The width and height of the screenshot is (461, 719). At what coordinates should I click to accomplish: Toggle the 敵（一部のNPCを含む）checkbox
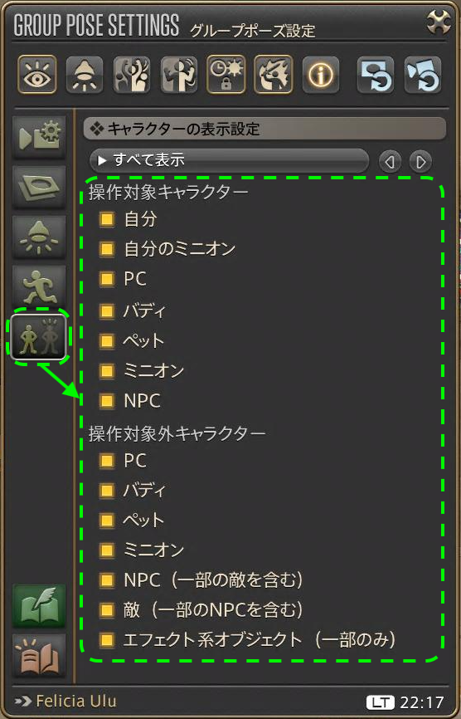[107, 610]
